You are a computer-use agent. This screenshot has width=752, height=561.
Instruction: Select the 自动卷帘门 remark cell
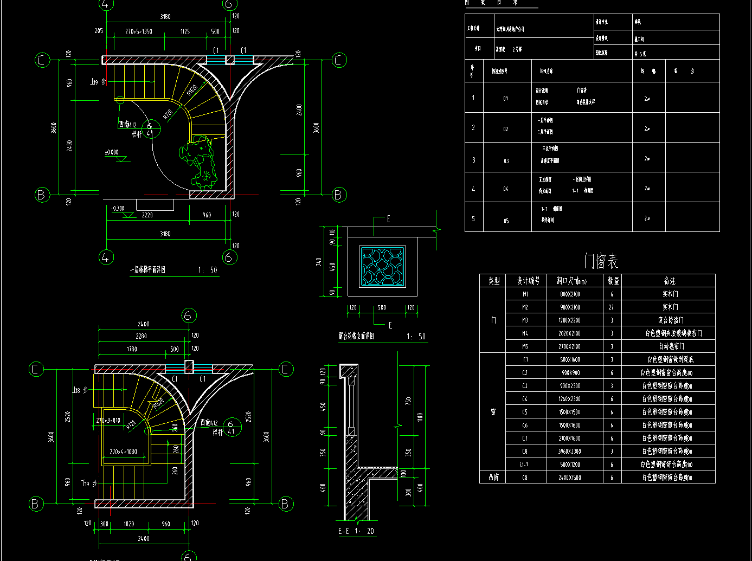(x=671, y=346)
